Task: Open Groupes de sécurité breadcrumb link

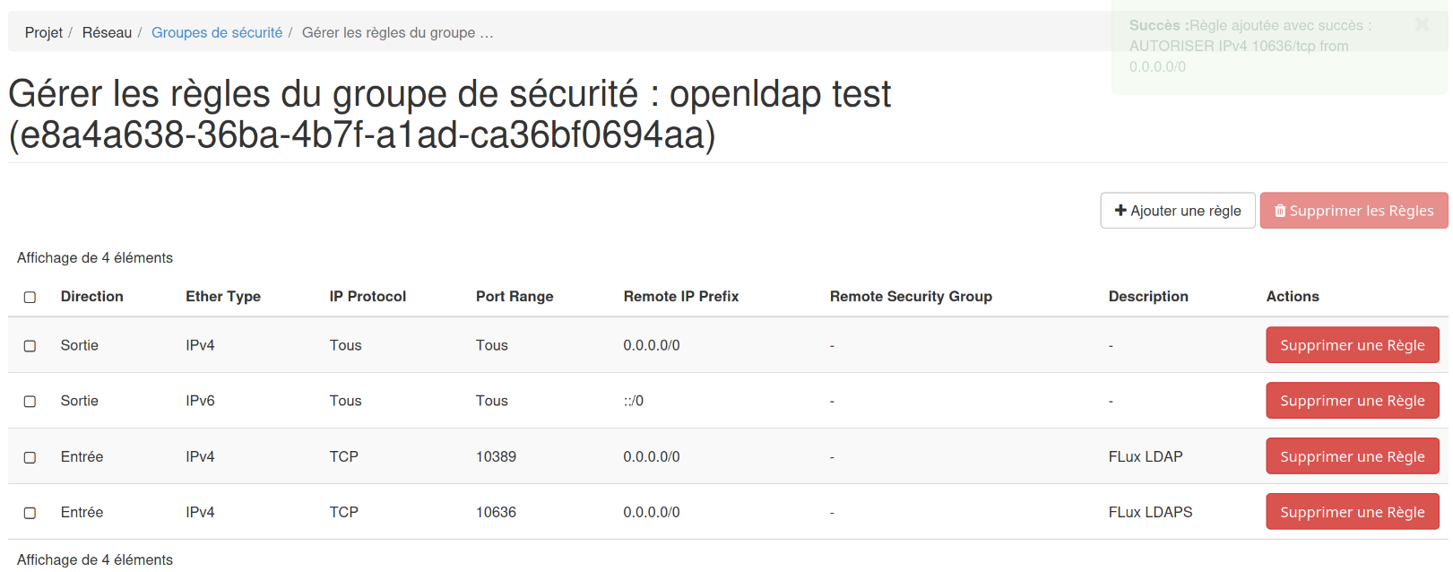Action: tap(217, 32)
